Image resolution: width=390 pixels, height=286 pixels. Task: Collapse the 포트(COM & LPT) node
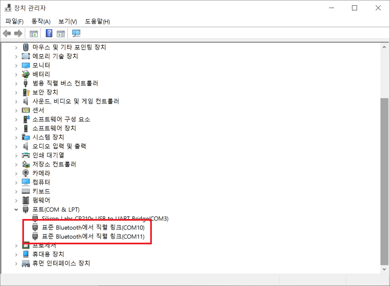click(16, 210)
